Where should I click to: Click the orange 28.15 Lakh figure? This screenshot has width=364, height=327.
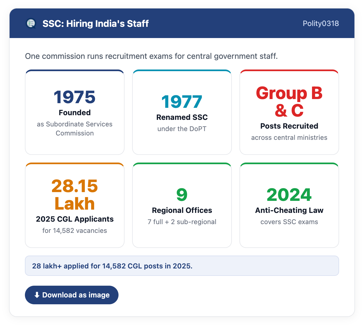pyautogui.click(x=75, y=195)
